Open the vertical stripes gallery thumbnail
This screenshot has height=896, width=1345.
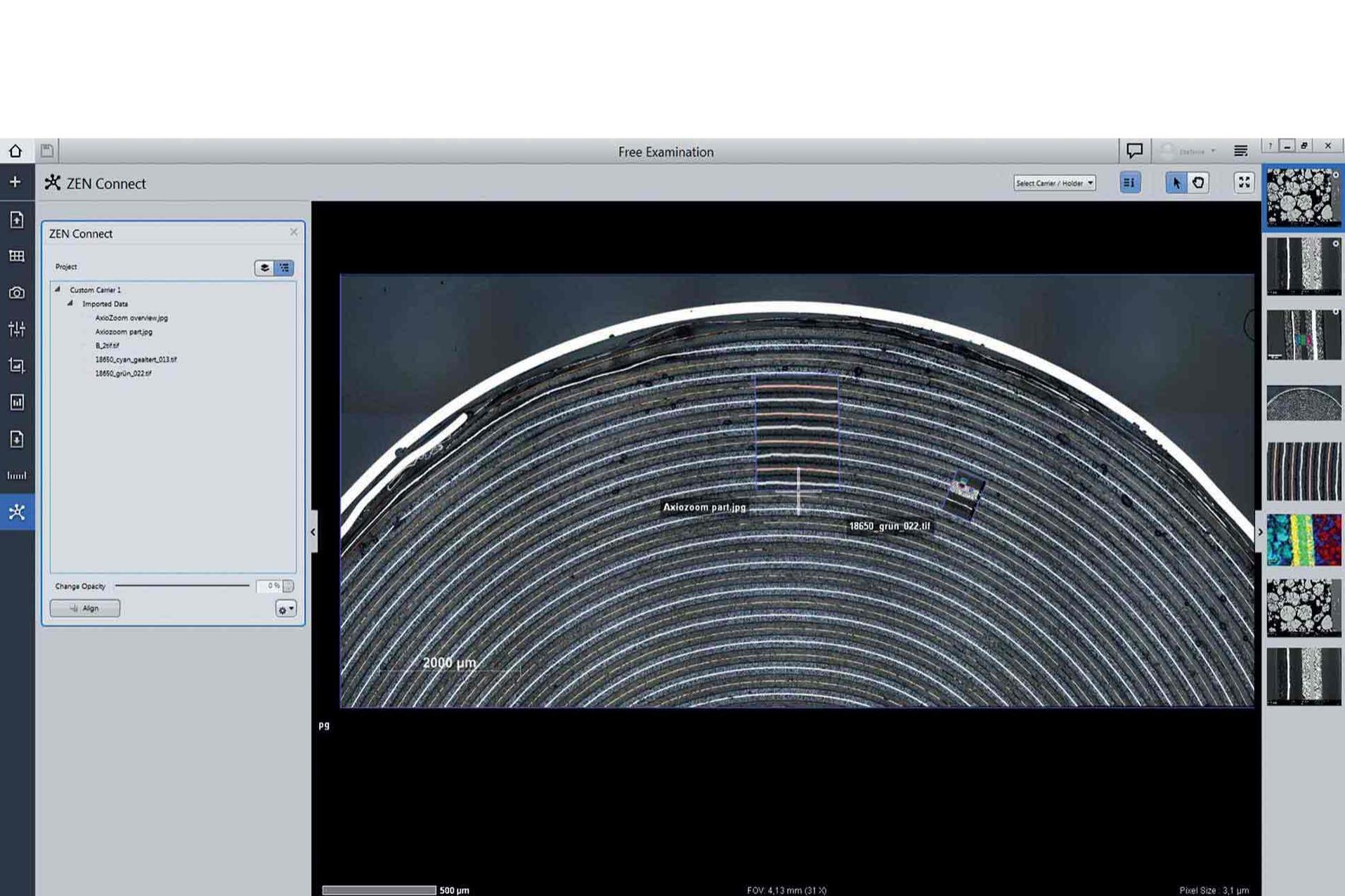[1304, 471]
